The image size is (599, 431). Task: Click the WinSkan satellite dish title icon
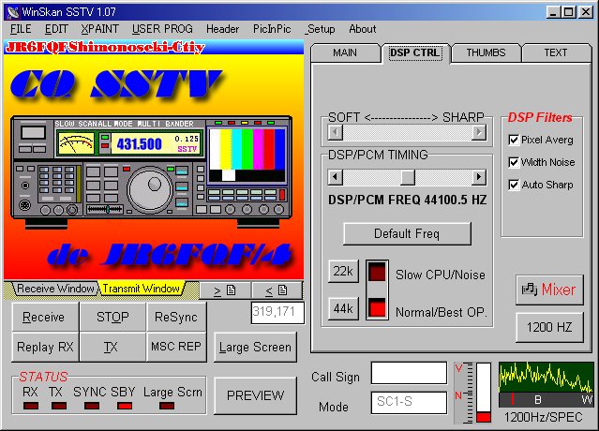[x=13, y=12]
